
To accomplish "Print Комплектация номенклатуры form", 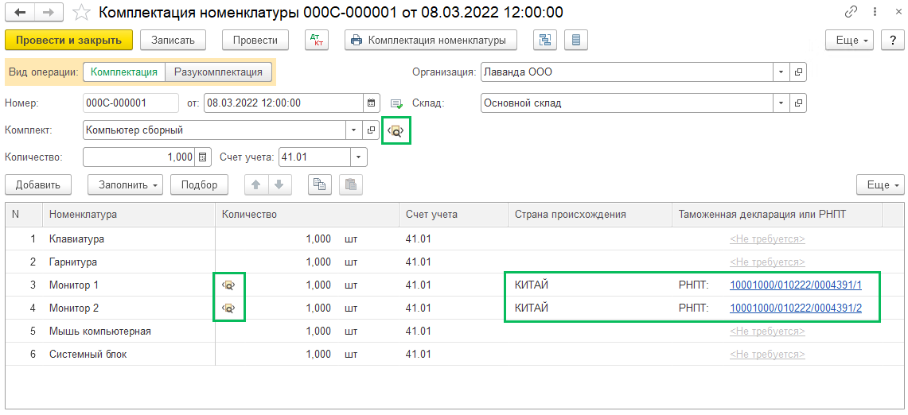I will (431, 40).
